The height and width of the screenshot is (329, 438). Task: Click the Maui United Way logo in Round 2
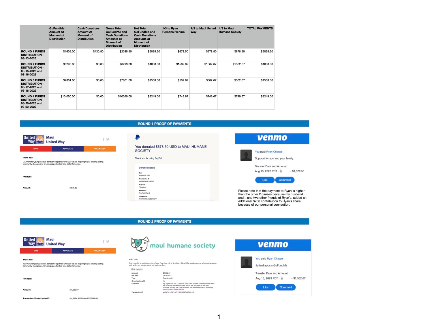[x=44, y=242]
